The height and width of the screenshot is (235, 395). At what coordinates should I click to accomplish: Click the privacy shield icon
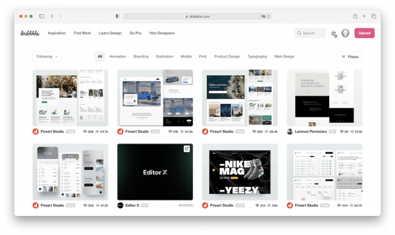click(x=117, y=16)
